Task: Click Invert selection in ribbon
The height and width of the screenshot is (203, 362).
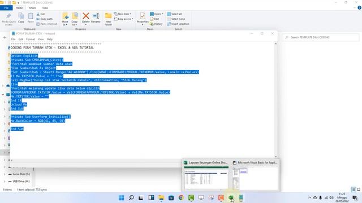Action: click(x=178, y=24)
